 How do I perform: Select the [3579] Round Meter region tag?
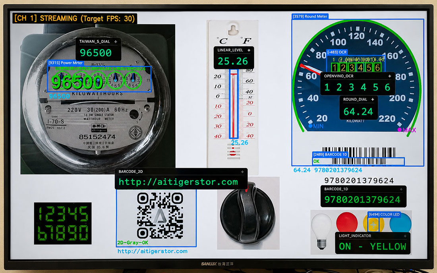point(310,16)
